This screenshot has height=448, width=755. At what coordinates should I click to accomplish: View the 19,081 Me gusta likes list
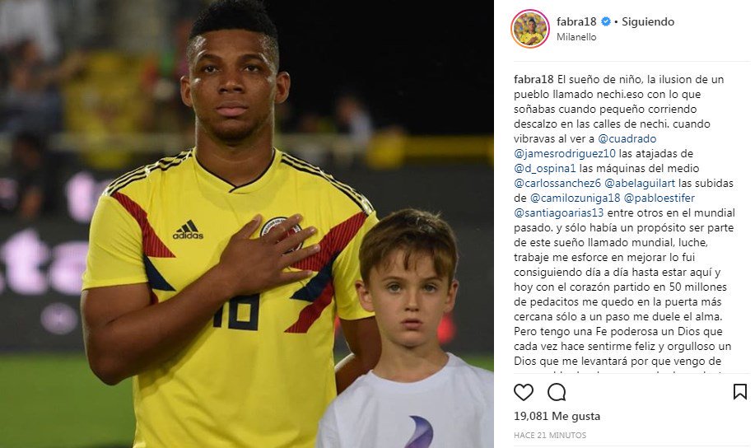coord(557,416)
